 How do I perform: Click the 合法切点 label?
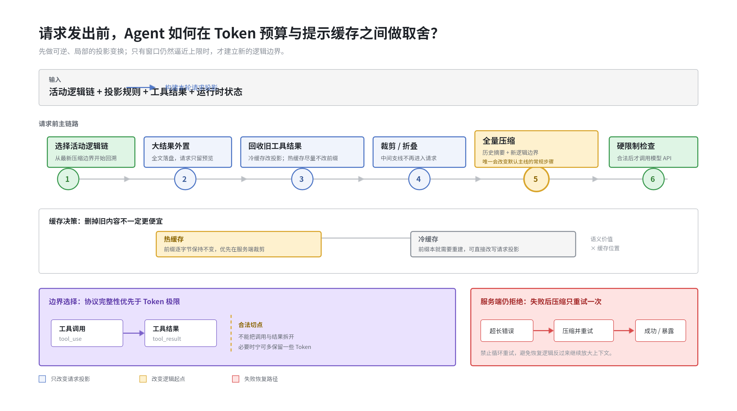point(250,325)
